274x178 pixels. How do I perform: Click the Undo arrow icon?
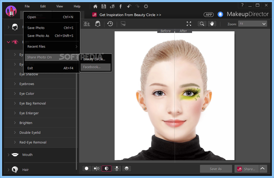pyautogui.click(x=129, y=7)
